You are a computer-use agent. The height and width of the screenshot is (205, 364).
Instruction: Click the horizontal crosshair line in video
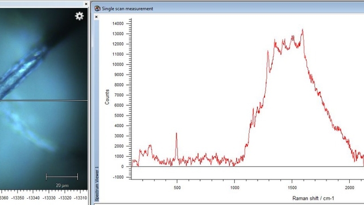[x=44, y=101]
